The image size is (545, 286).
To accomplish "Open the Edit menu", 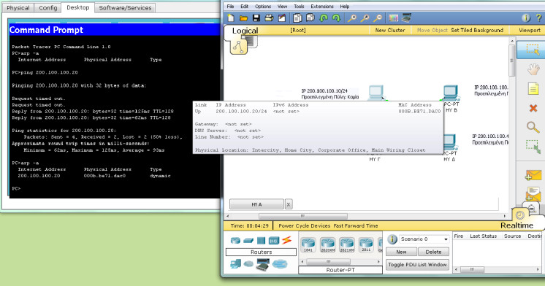I will [x=244, y=7].
